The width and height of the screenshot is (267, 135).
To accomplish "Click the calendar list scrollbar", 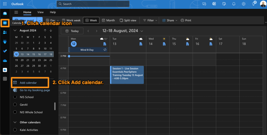I will pyautogui.click(x=55, y=106).
